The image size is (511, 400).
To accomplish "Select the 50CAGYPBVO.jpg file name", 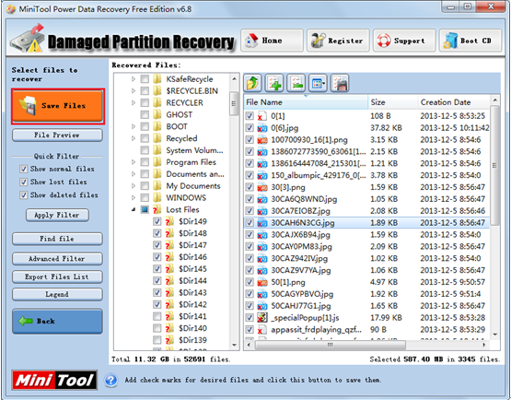I will (302, 294).
